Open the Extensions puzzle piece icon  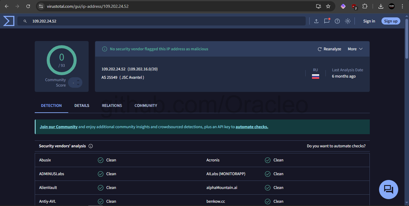point(365,6)
